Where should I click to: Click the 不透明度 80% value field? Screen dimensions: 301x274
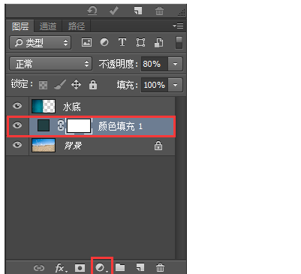tap(155, 64)
